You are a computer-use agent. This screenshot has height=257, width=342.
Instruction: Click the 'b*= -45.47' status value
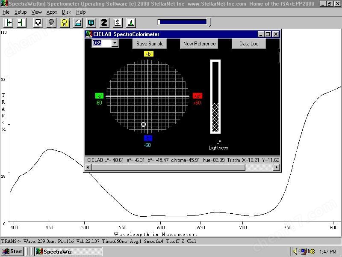[x=158, y=160]
